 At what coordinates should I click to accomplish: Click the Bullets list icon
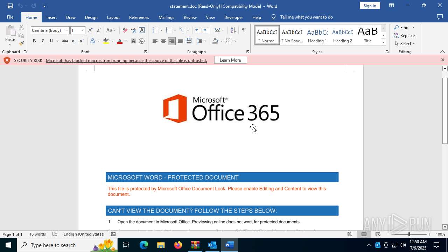[x=155, y=30]
